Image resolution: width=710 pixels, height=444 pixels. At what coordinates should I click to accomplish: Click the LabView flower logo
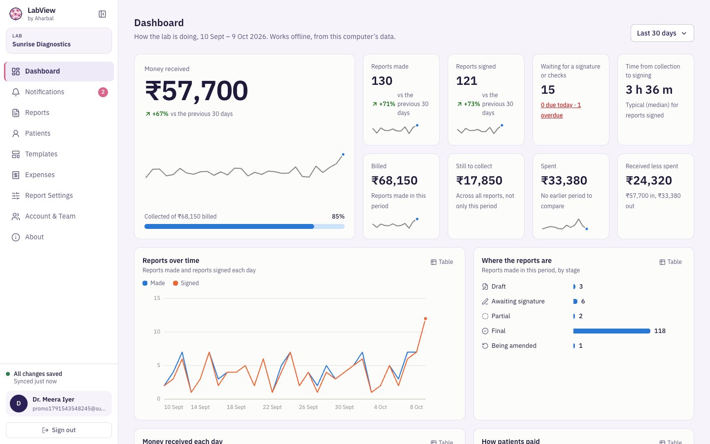click(x=16, y=14)
